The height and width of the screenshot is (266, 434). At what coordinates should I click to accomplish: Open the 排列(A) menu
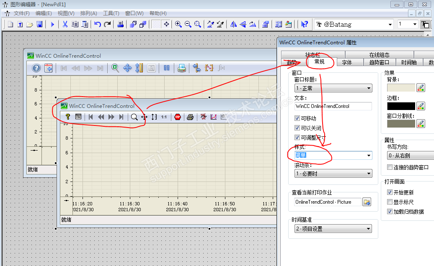pyautogui.click(x=88, y=13)
